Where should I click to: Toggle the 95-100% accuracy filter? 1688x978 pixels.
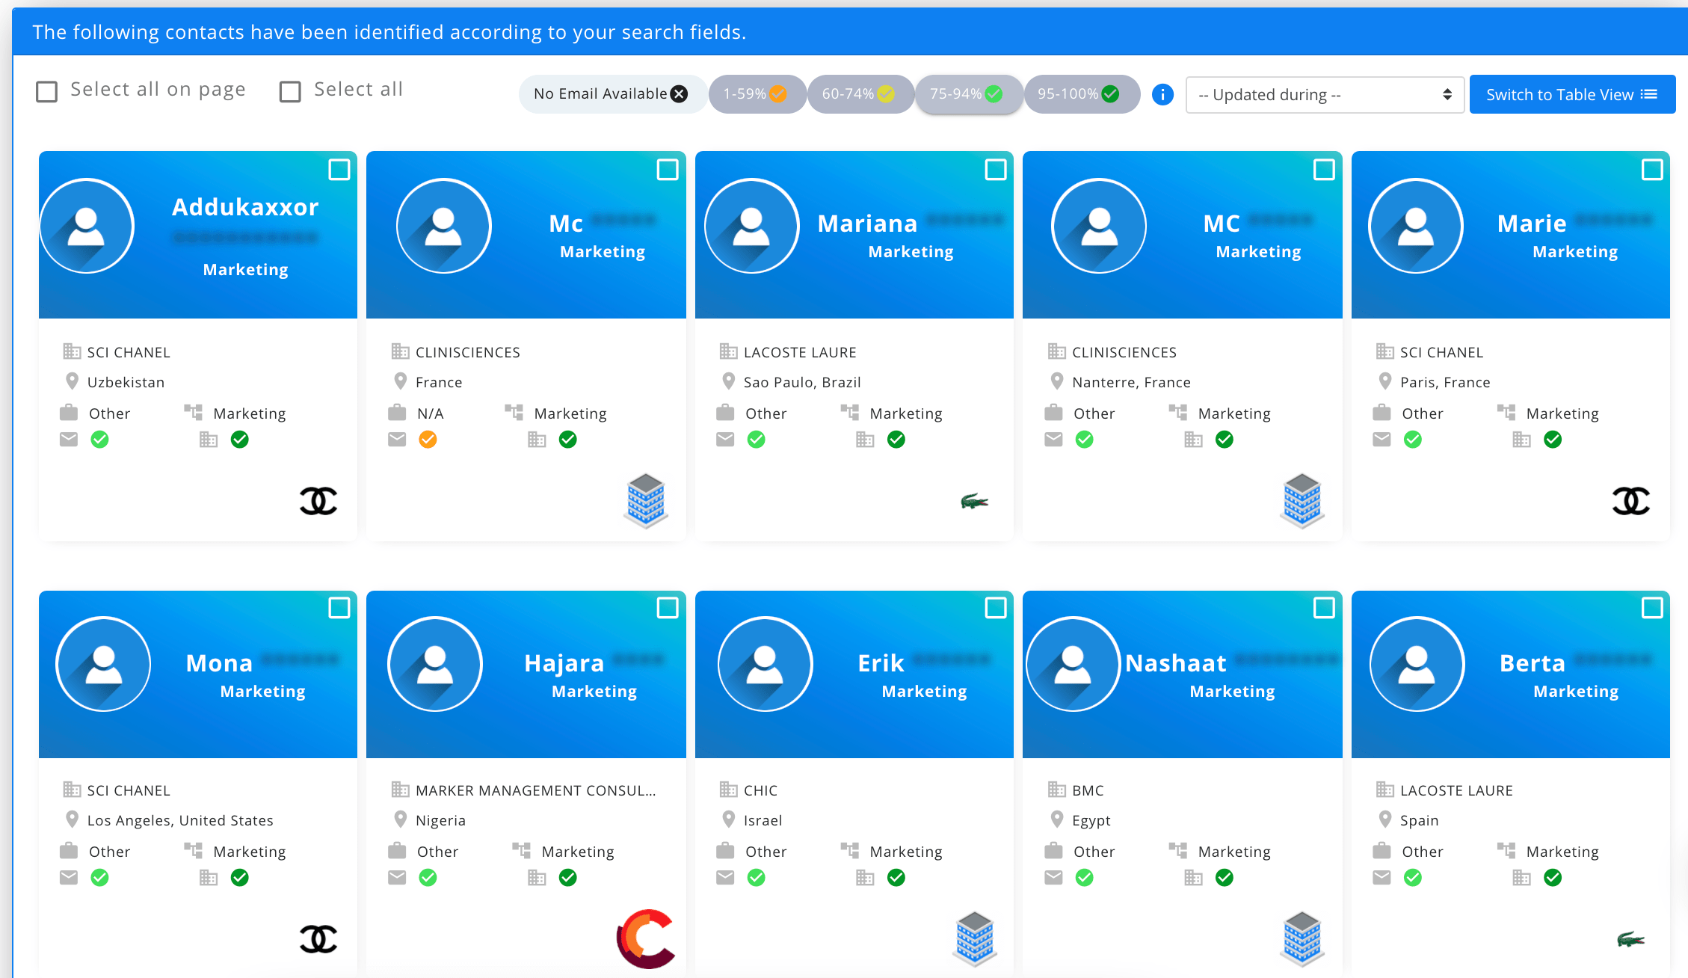(x=1080, y=94)
